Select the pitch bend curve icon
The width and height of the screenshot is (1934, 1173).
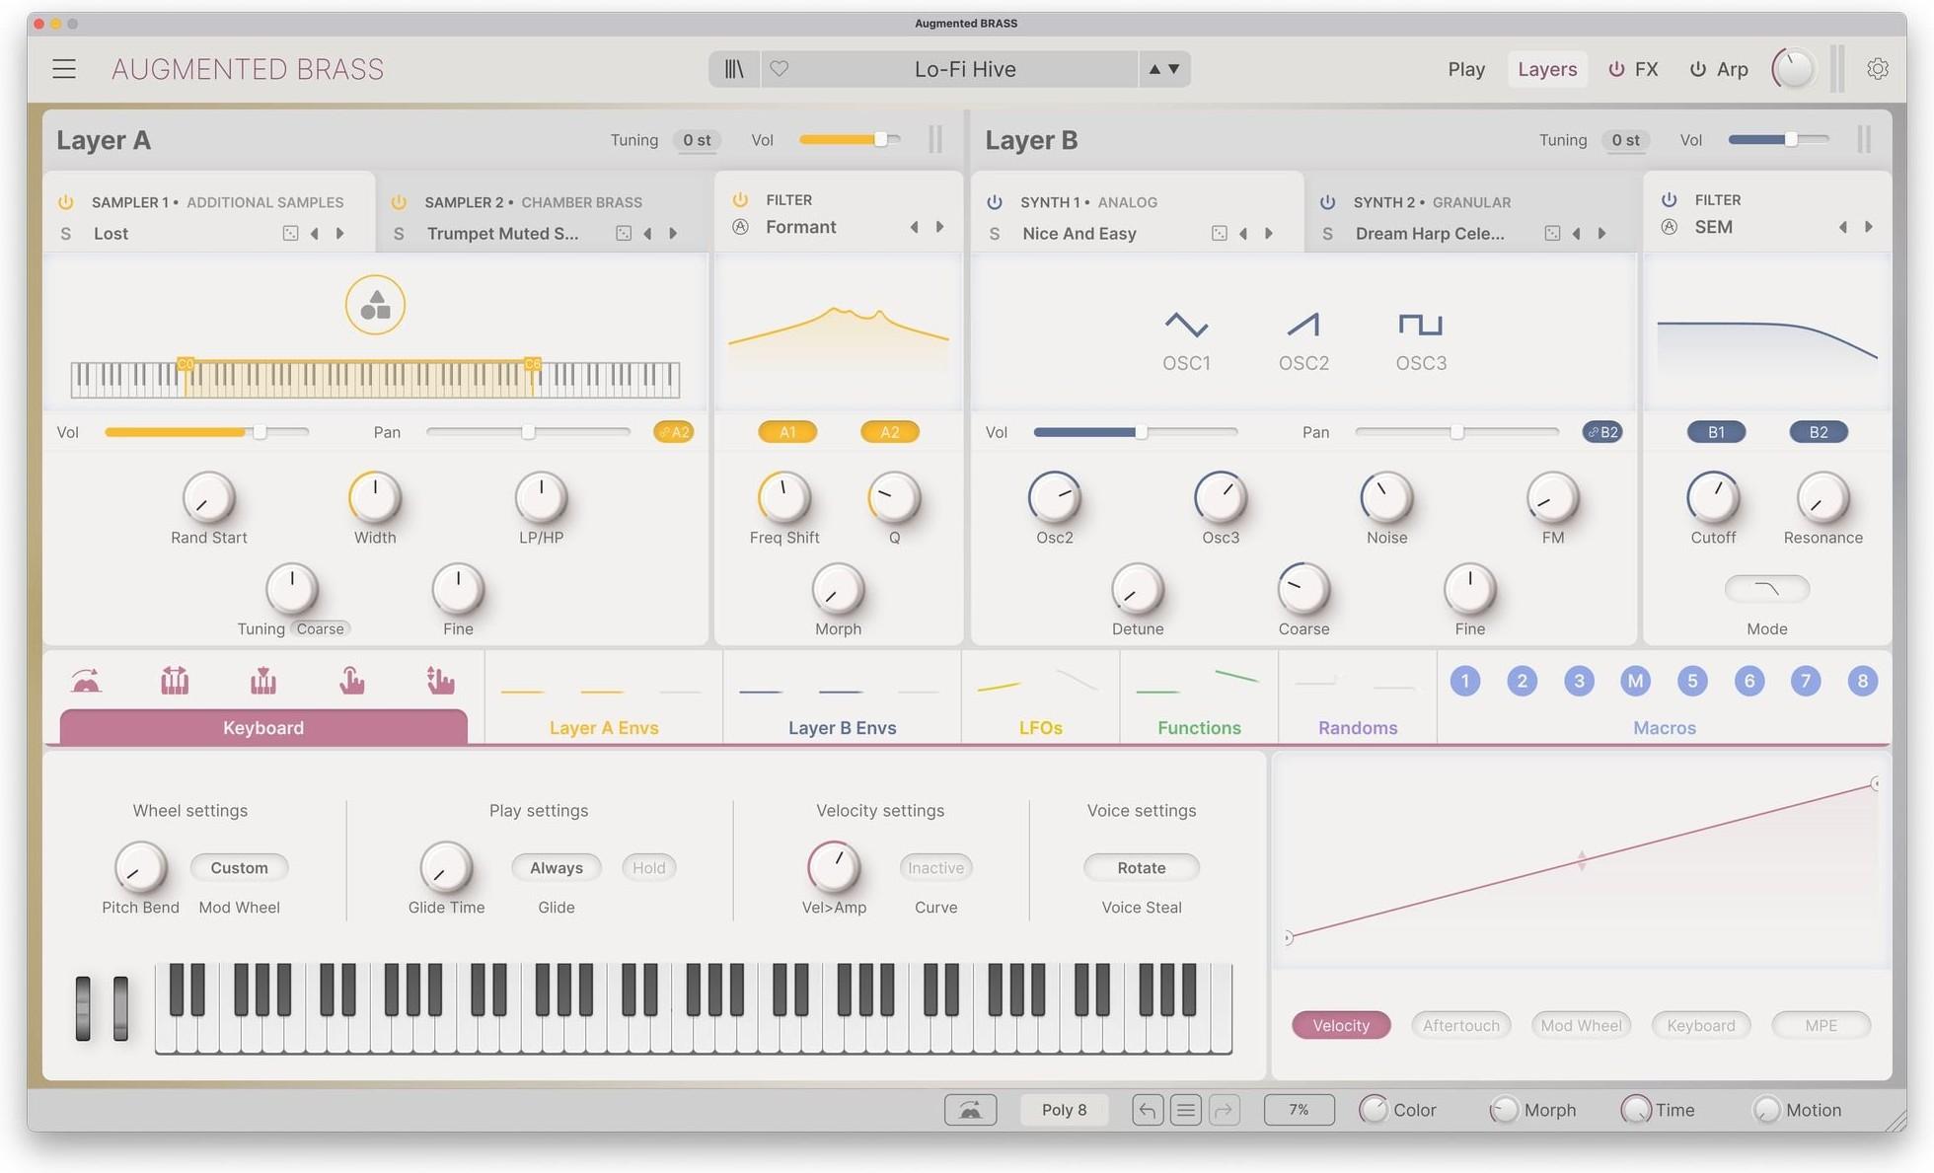[86, 681]
